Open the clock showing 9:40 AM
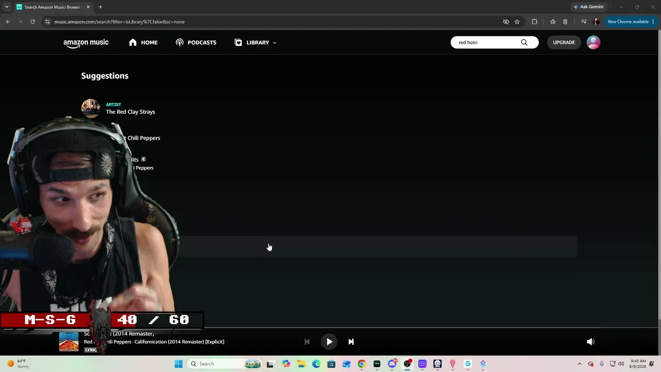This screenshot has width=661, height=372. tap(638, 364)
